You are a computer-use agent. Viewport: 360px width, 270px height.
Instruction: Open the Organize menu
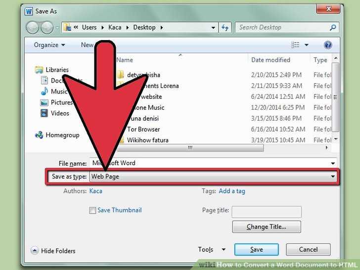coord(49,45)
